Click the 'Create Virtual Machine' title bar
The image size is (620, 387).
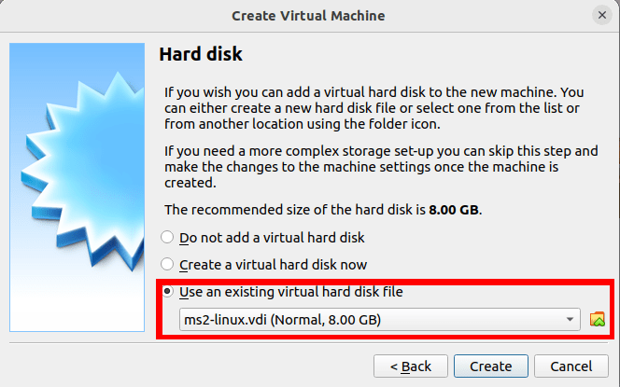pyautogui.click(x=308, y=16)
